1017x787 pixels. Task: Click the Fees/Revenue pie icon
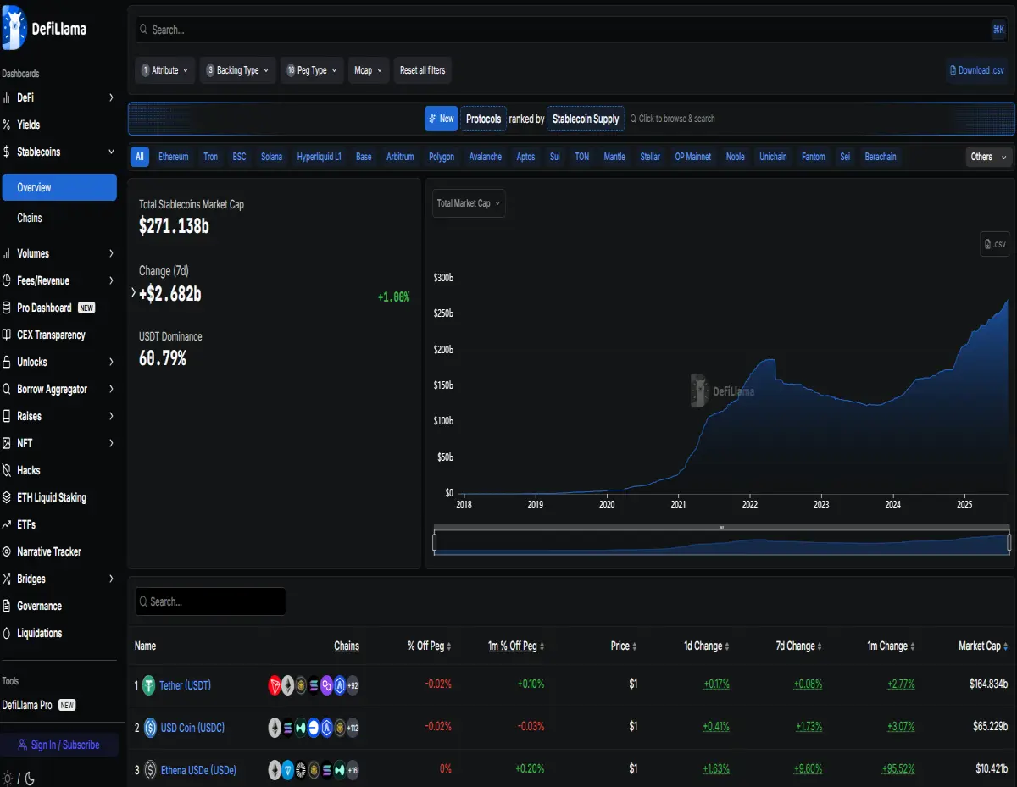click(7, 280)
